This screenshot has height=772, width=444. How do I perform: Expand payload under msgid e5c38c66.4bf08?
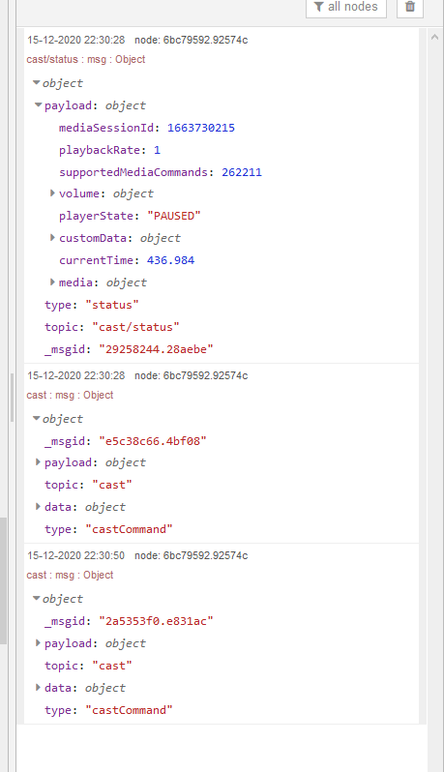[x=39, y=461]
